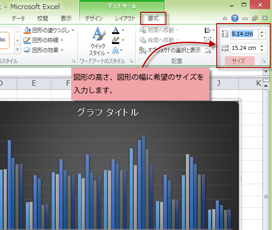Image resolution: width=272 pixels, height=230 pixels.
Task: Click the chart's top-right resize handle
Action: [x=239, y=100]
